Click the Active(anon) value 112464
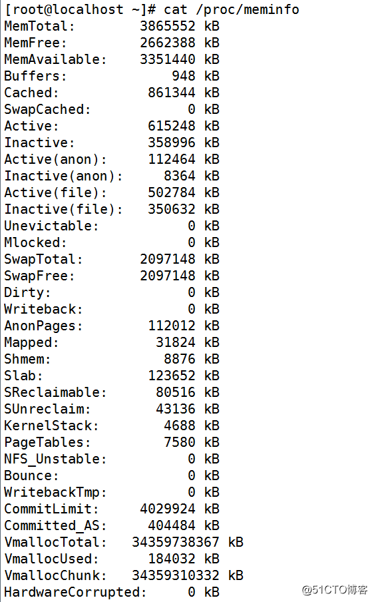Screen dimensions: 374x602 [172, 159]
